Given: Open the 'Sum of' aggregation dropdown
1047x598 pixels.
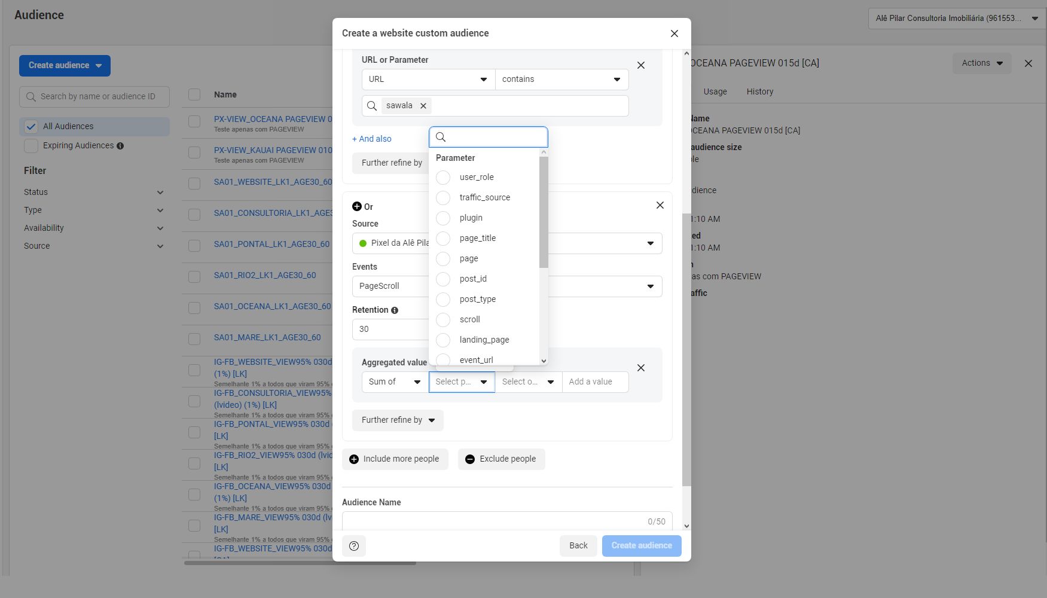Looking at the screenshot, I should [x=395, y=382].
